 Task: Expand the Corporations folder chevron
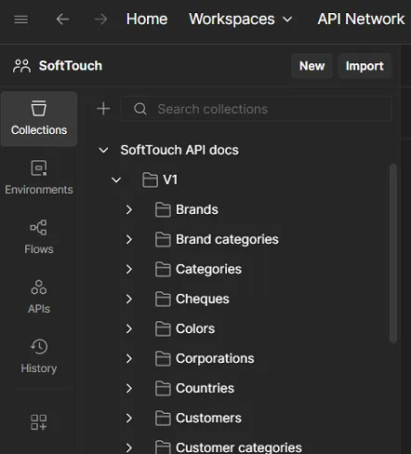(x=129, y=358)
